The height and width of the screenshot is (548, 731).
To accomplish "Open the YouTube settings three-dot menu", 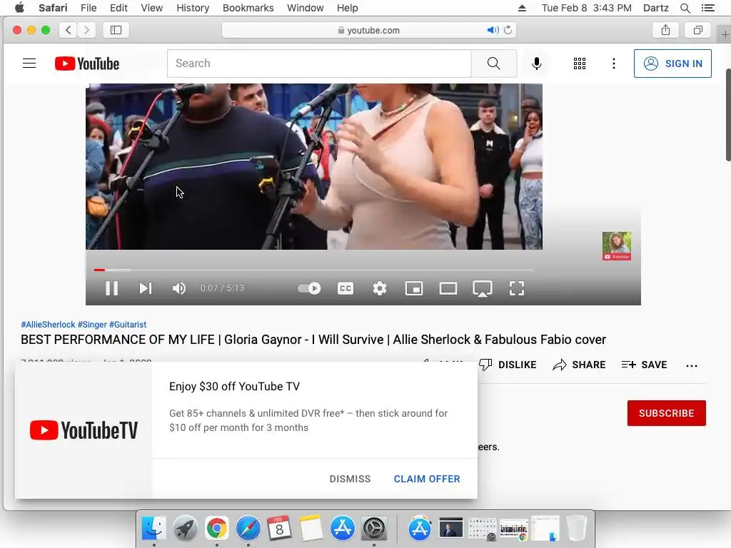I will [x=613, y=64].
